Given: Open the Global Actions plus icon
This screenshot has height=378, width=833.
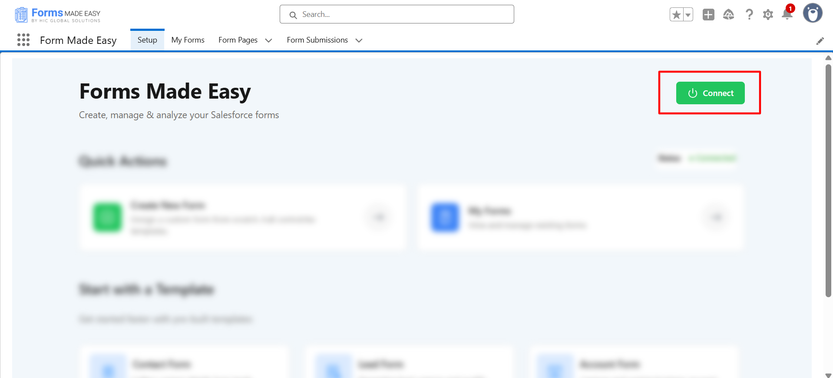Looking at the screenshot, I should (x=708, y=15).
